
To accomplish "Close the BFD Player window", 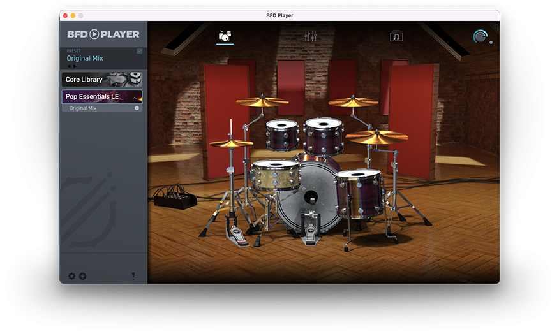I will click(x=65, y=16).
